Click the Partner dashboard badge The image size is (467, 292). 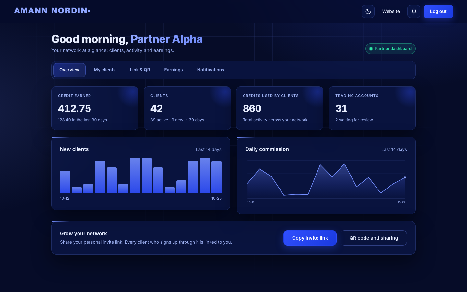pyautogui.click(x=390, y=49)
